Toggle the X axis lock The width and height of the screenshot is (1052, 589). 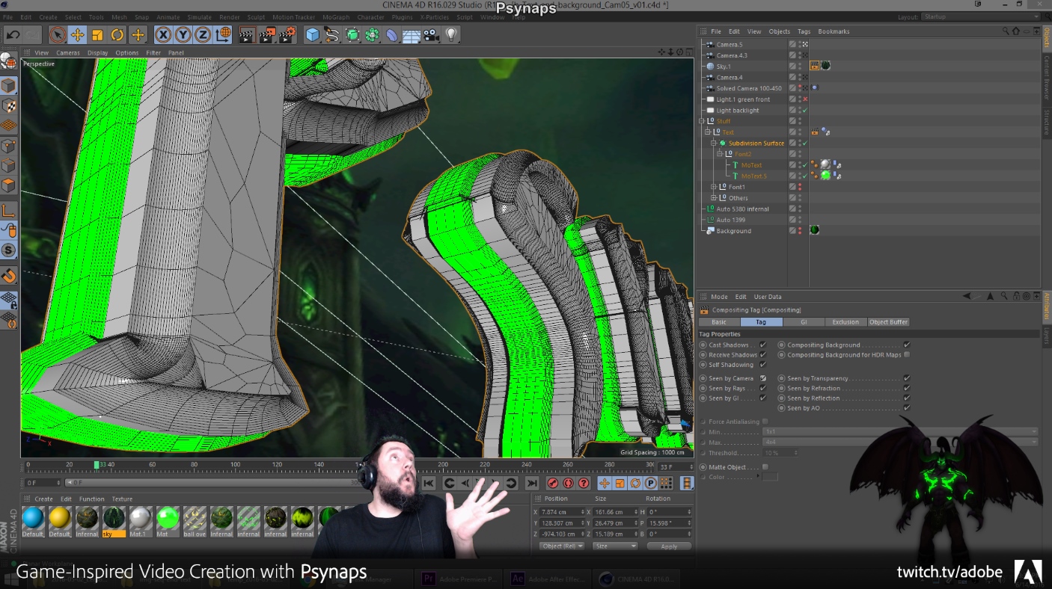[163, 34]
